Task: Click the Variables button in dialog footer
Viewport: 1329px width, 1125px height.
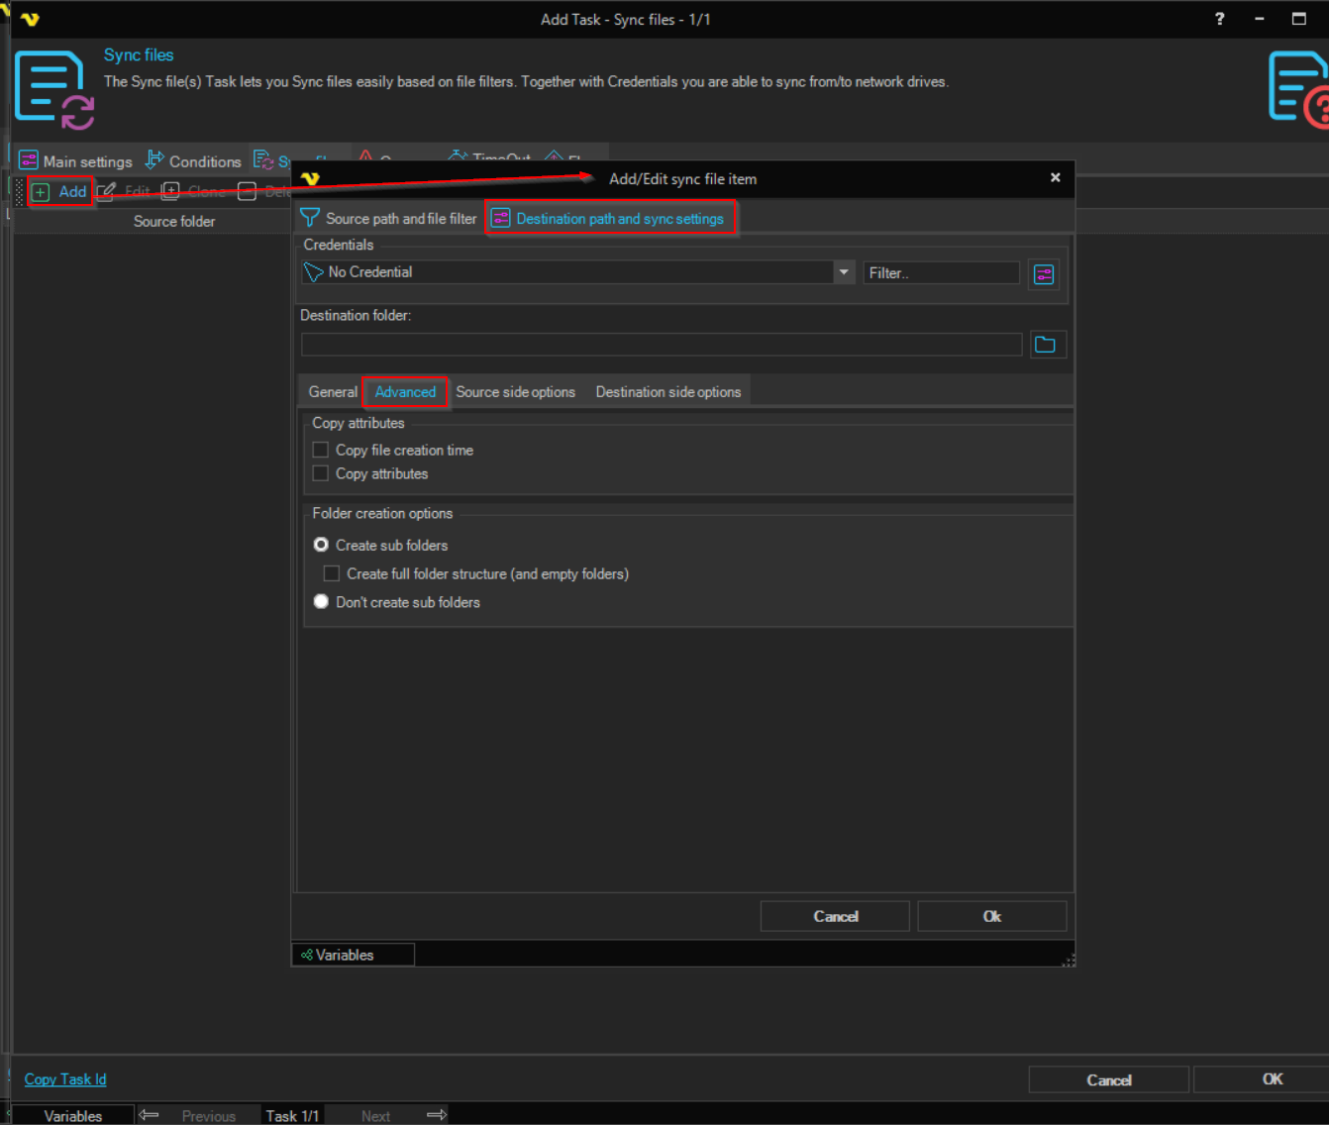Action: [x=340, y=956]
